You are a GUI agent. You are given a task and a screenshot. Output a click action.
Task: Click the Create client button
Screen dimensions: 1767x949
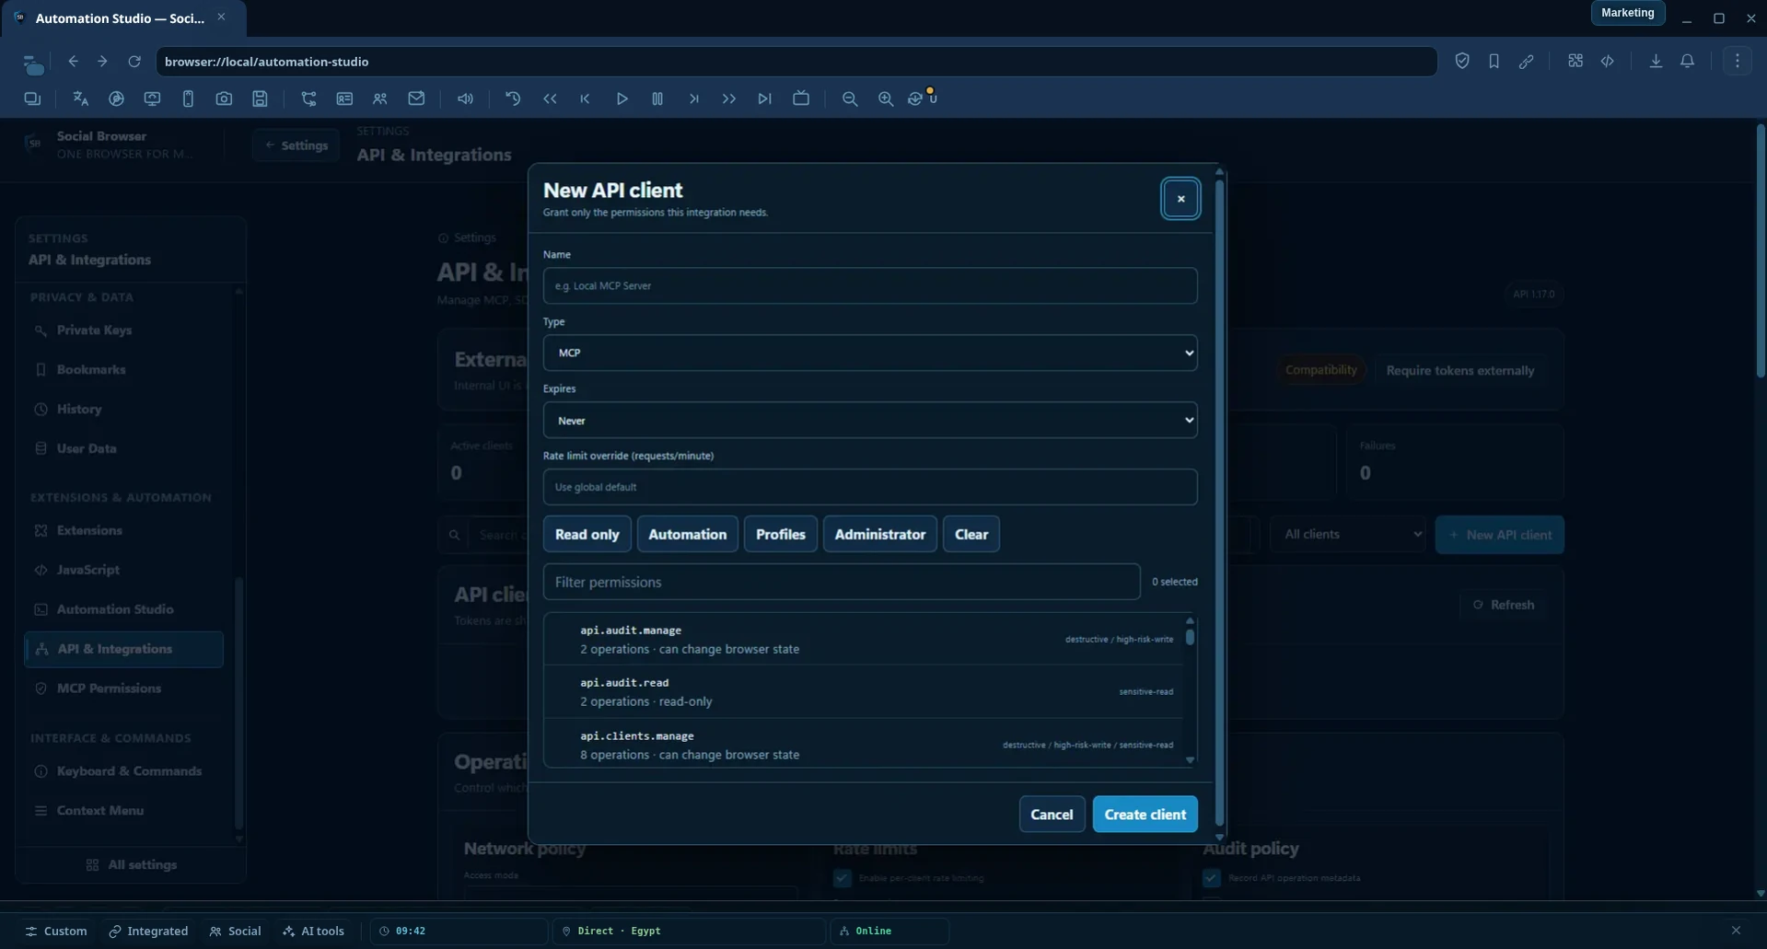(1145, 814)
